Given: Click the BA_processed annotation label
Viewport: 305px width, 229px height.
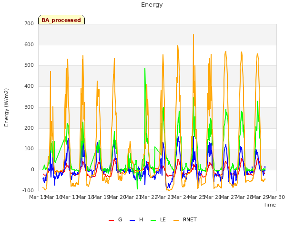Looking at the screenshot, I should tap(61, 20).
